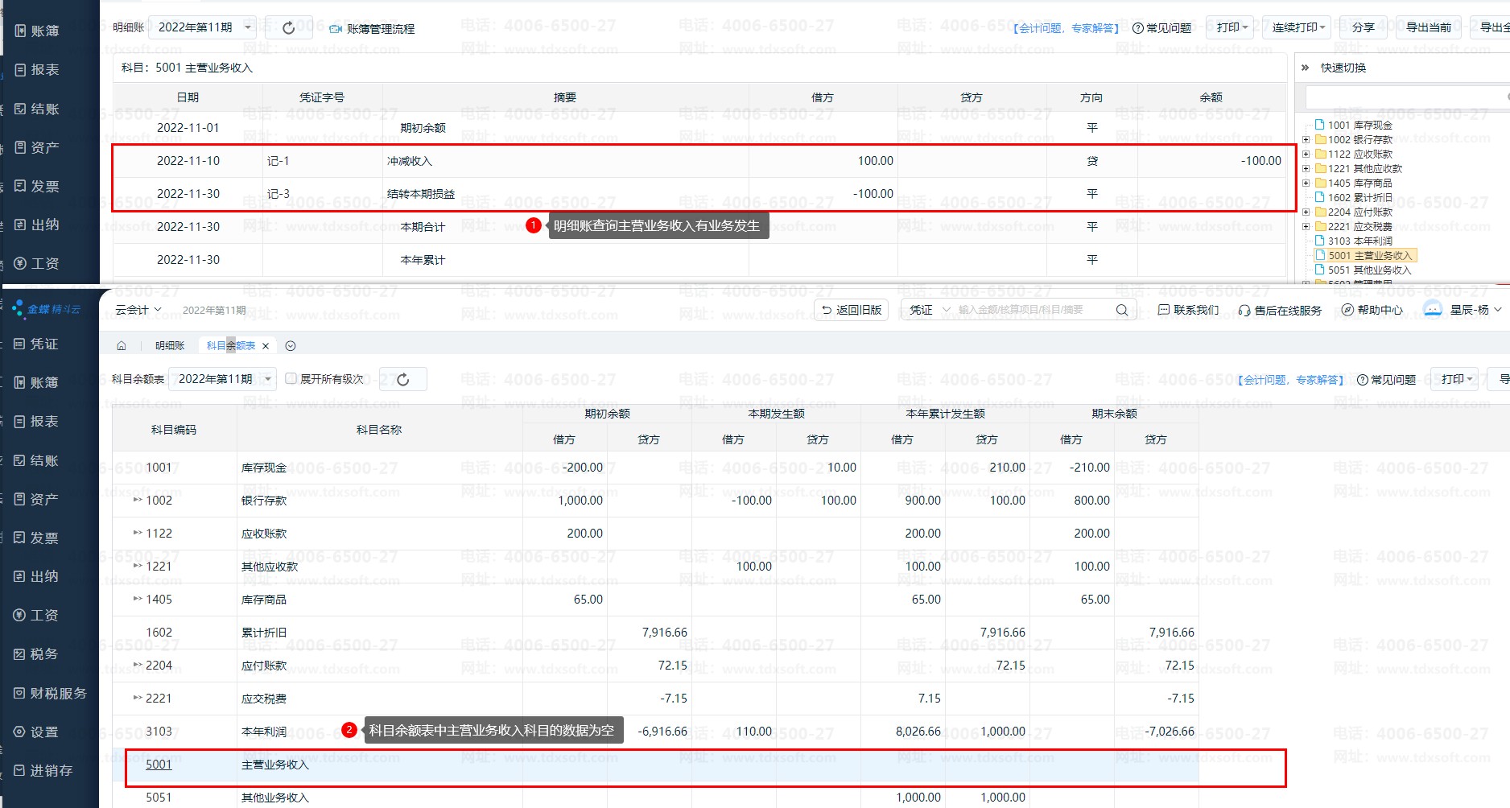Close the 科目余额表 tab

pyautogui.click(x=266, y=346)
